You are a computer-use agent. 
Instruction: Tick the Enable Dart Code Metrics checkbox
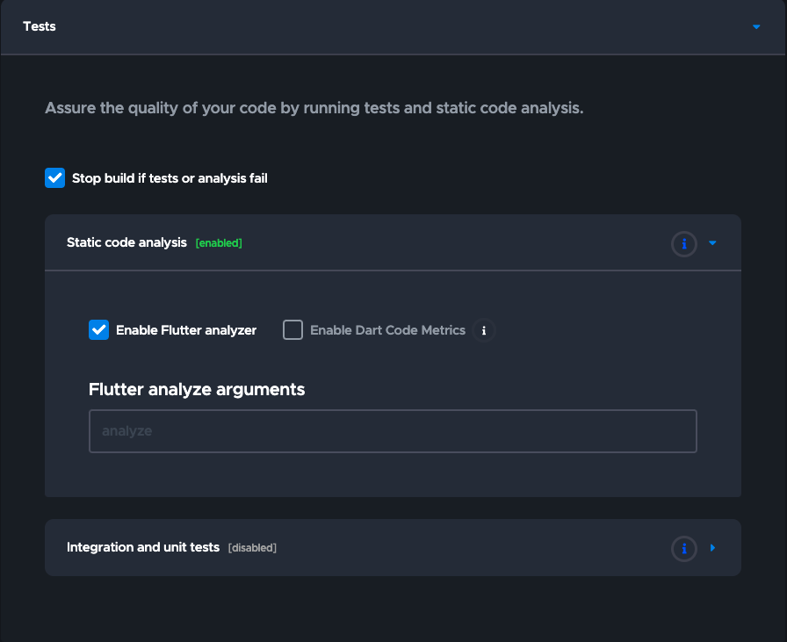pos(292,330)
